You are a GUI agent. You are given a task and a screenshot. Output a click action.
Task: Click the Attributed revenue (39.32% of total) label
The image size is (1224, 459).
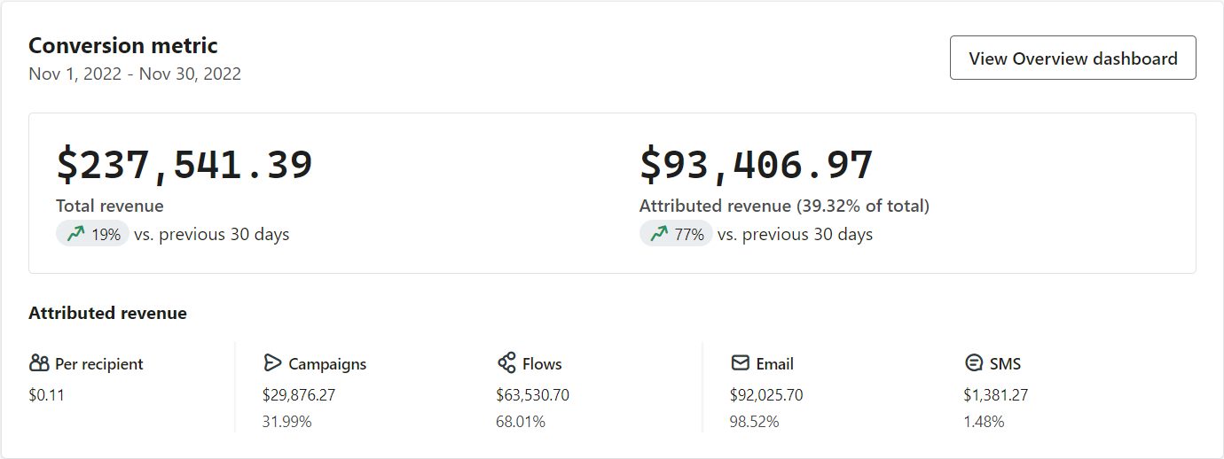(784, 206)
